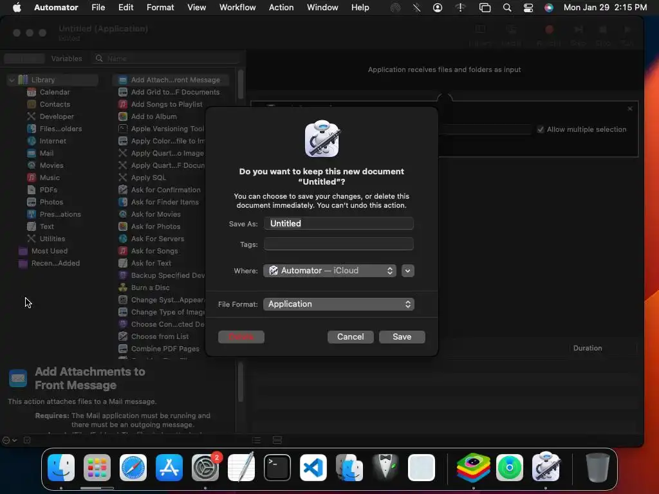The height and width of the screenshot is (494, 659).
Task: Click the Save As name field
Action: (x=339, y=223)
